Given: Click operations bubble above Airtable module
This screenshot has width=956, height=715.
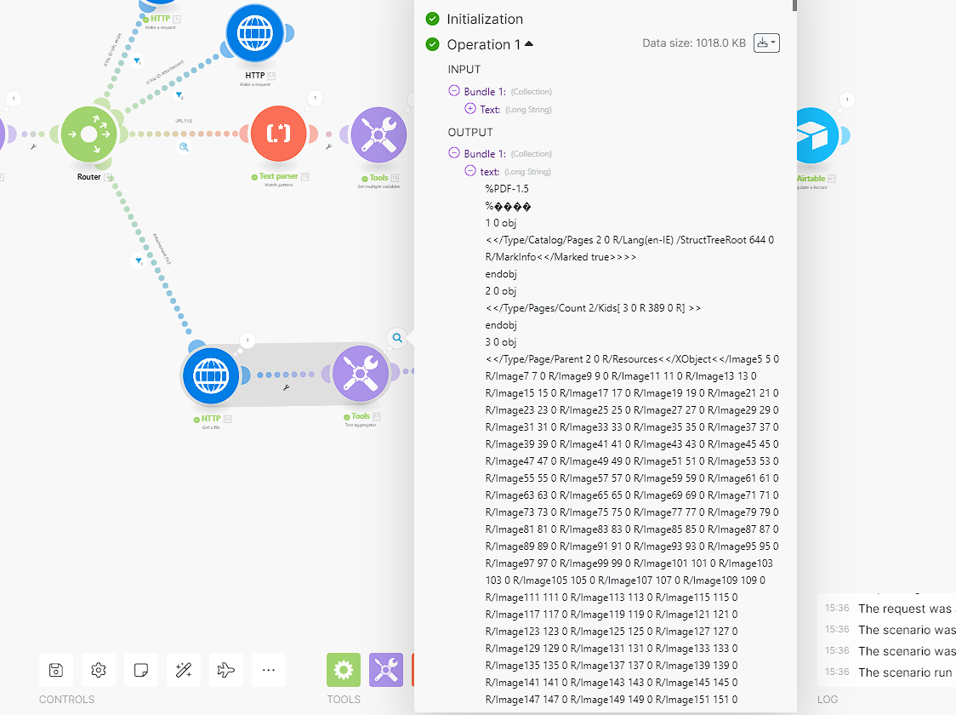Looking at the screenshot, I should pyautogui.click(x=847, y=100).
